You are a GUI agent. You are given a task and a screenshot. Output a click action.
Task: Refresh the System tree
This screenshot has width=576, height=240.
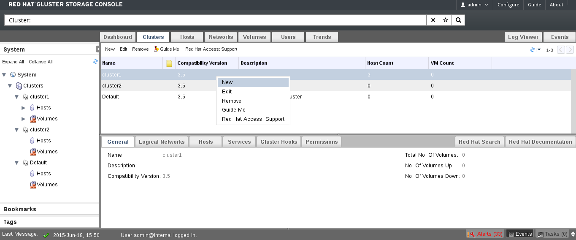coord(96,62)
